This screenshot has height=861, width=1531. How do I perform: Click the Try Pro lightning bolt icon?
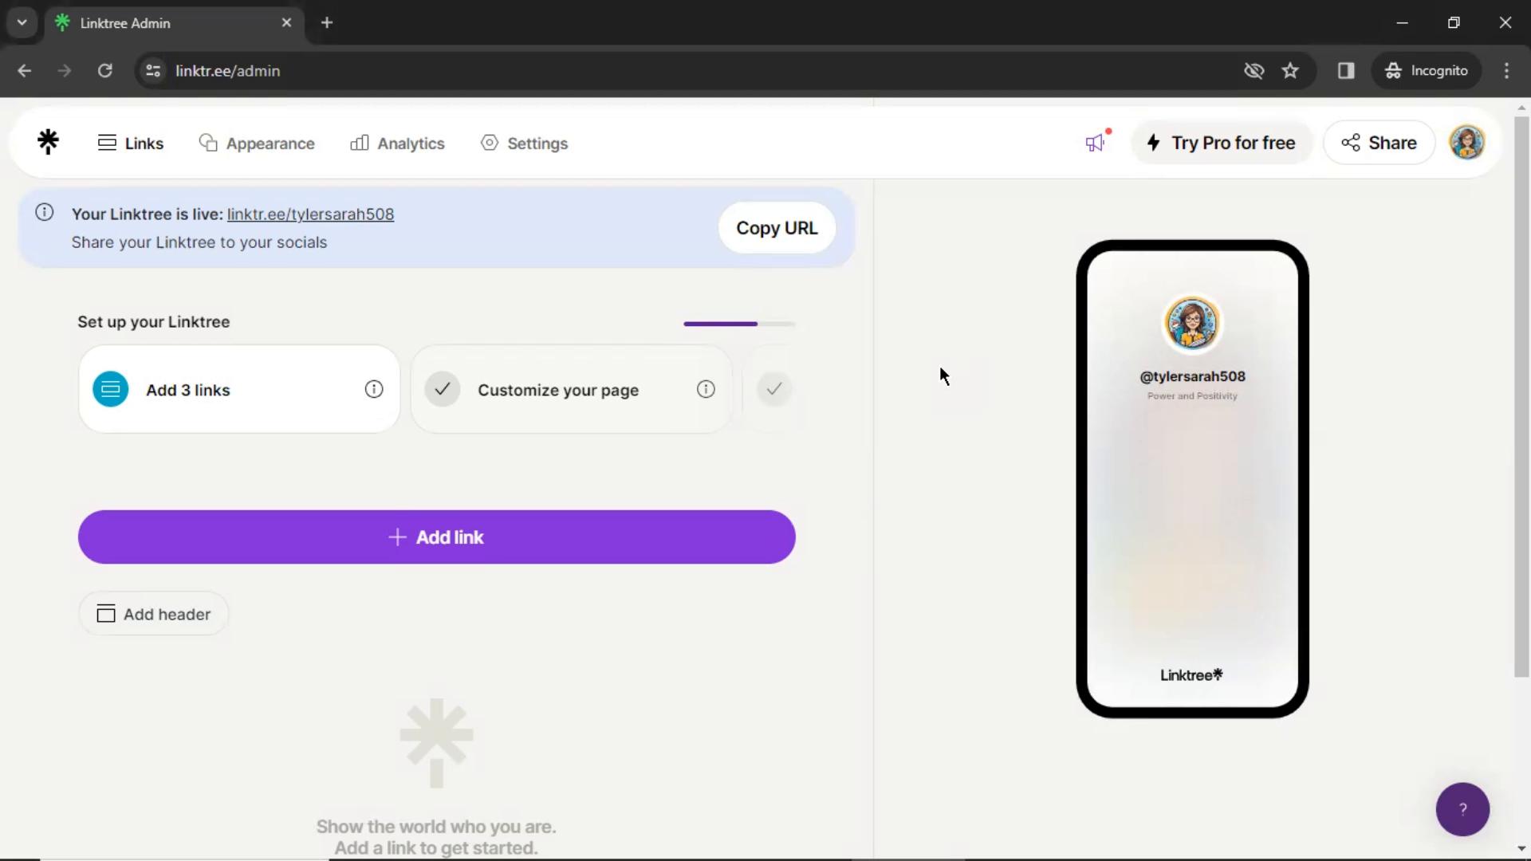(x=1154, y=142)
